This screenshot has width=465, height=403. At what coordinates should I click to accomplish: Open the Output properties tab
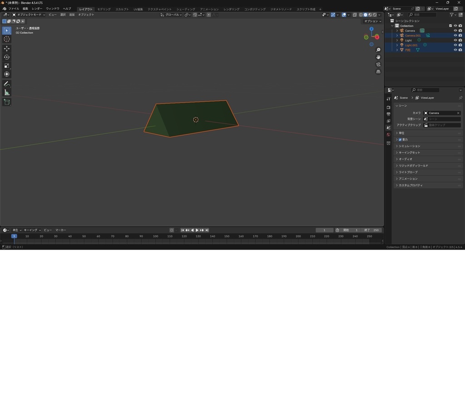coord(389,114)
